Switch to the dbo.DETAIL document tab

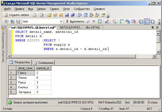point(80,27)
